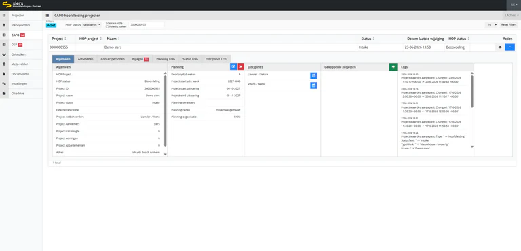This screenshot has width=521, height=251.
Task: Go to Instellingen in the sidebar
Action: point(19,83)
